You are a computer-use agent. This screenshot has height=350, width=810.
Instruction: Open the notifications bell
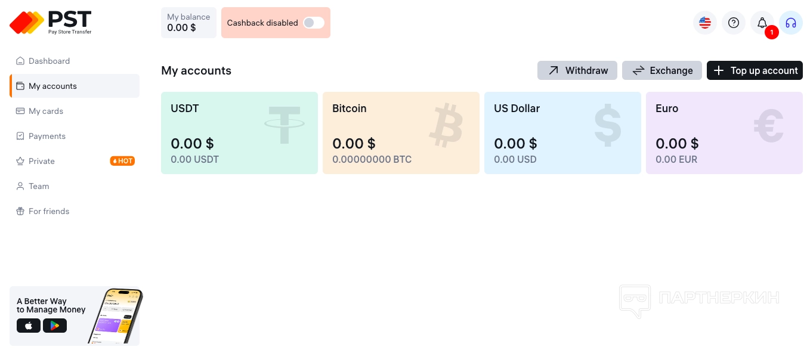[762, 23]
